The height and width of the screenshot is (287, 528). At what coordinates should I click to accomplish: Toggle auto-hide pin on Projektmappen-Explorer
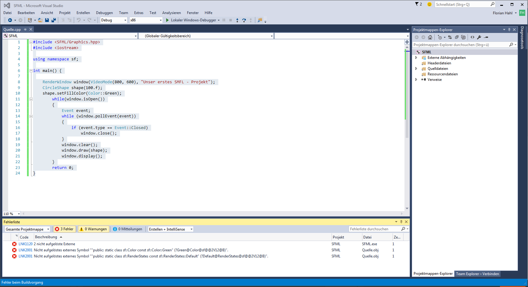(x=509, y=30)
